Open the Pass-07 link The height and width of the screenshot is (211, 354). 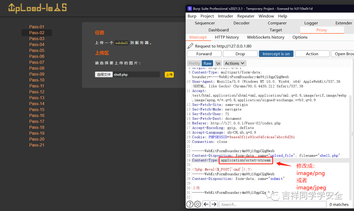tap(37, 62)
